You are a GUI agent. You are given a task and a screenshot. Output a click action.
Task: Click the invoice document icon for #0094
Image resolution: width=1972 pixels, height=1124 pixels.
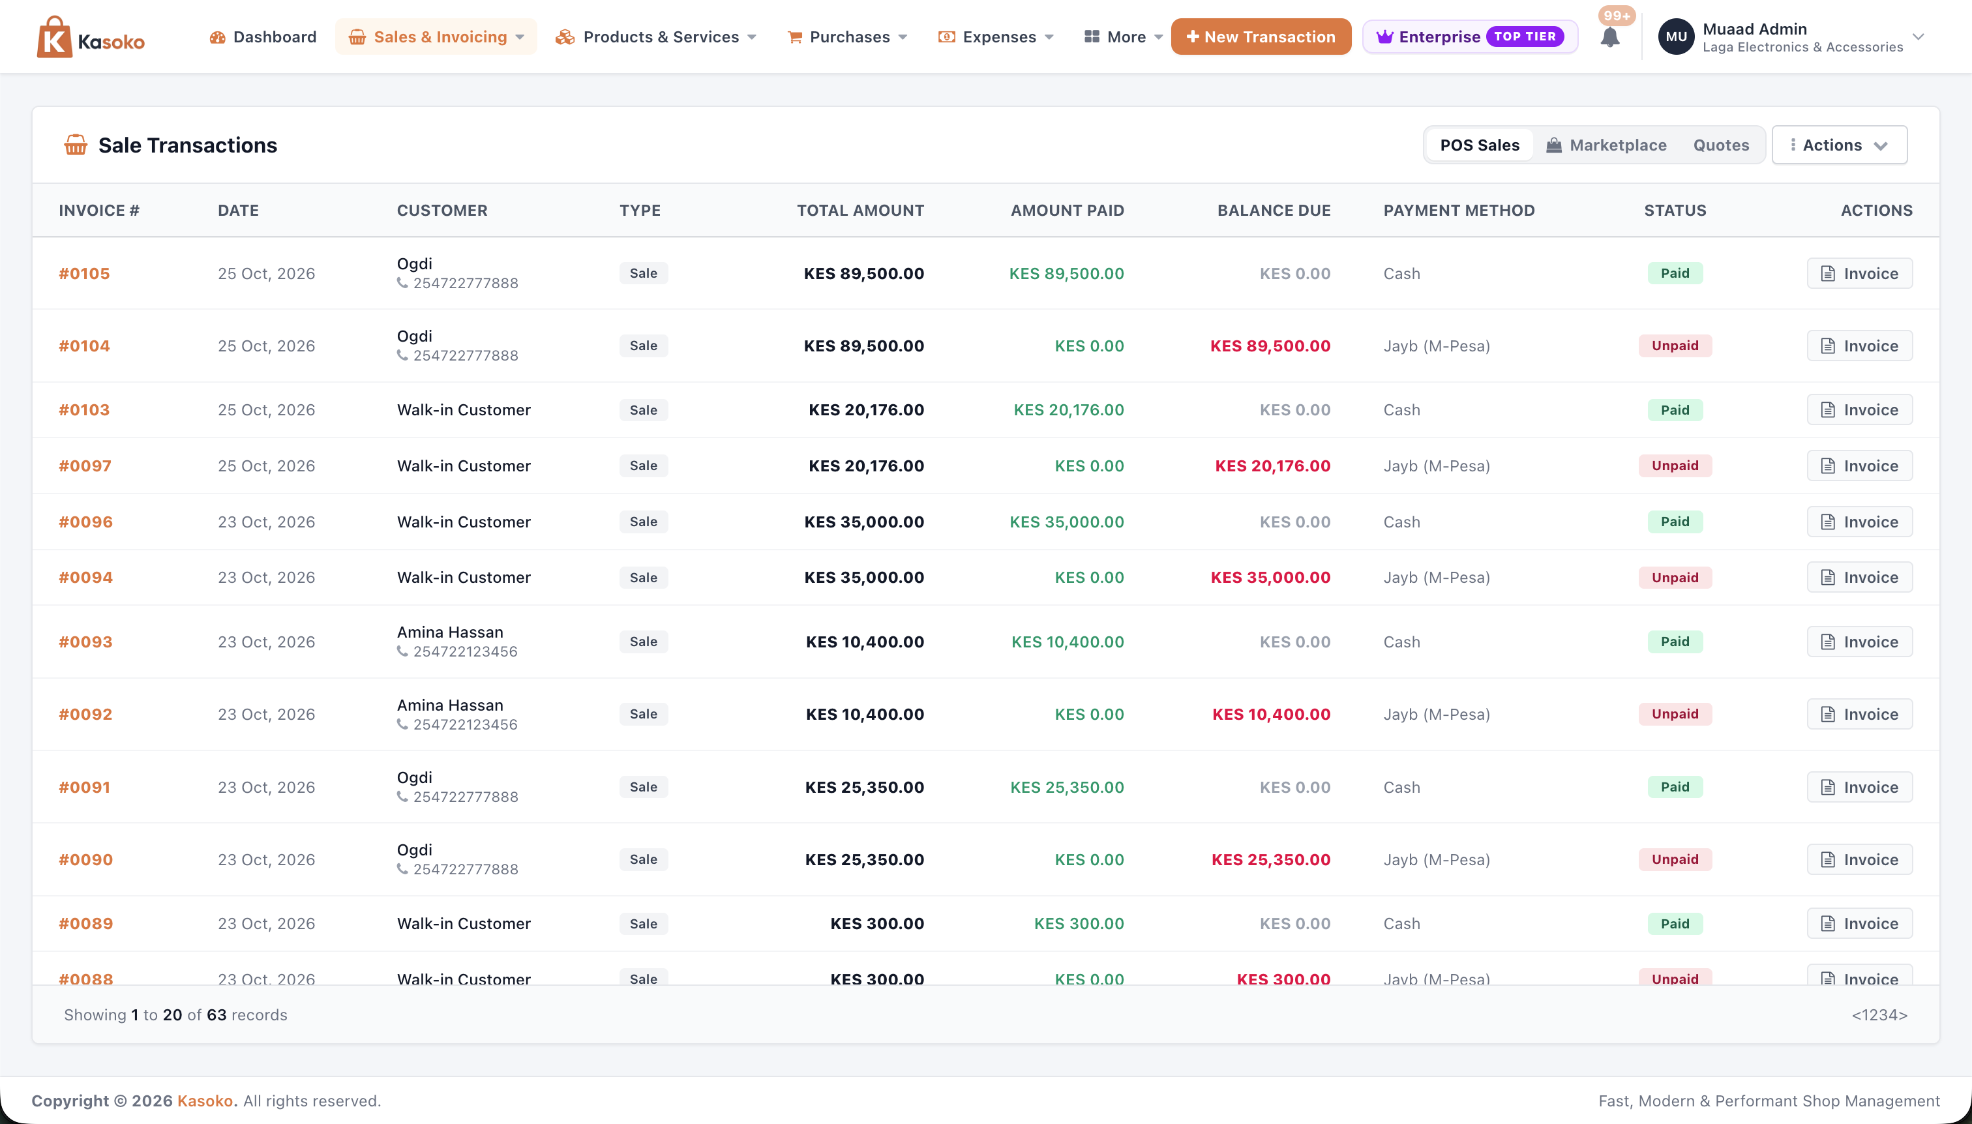tap(1828, 578)
